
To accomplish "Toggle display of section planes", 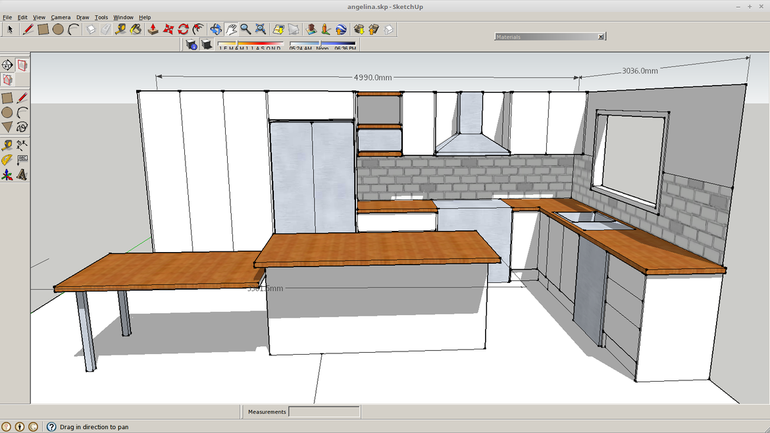I will 22,65.
